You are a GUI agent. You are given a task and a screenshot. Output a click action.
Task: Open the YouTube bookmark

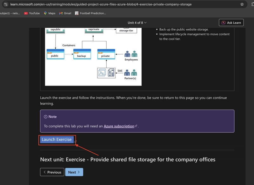(x=32, y=13)
